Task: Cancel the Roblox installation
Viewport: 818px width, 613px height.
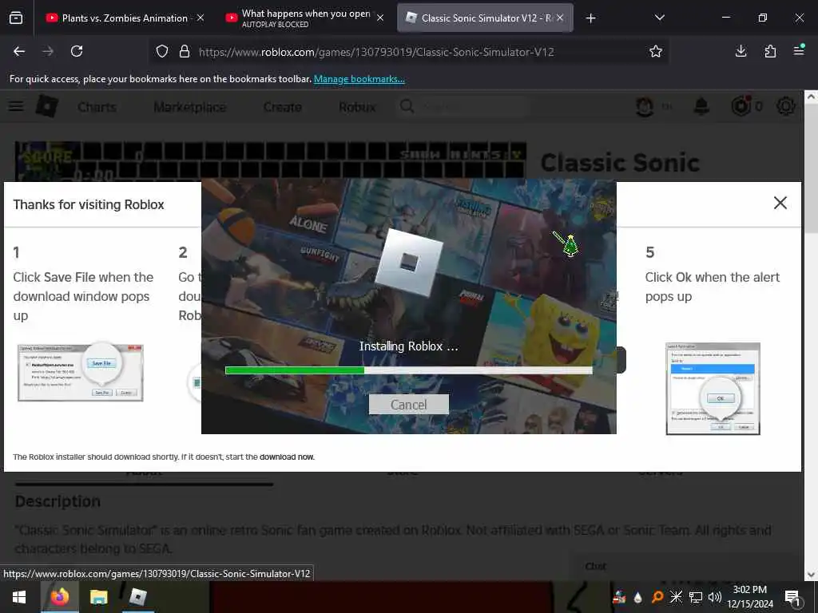Action: click(x=408, y=405)
